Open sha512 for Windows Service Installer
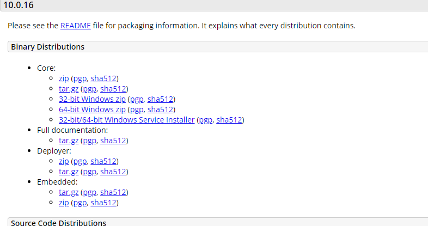 click(229, 120)
